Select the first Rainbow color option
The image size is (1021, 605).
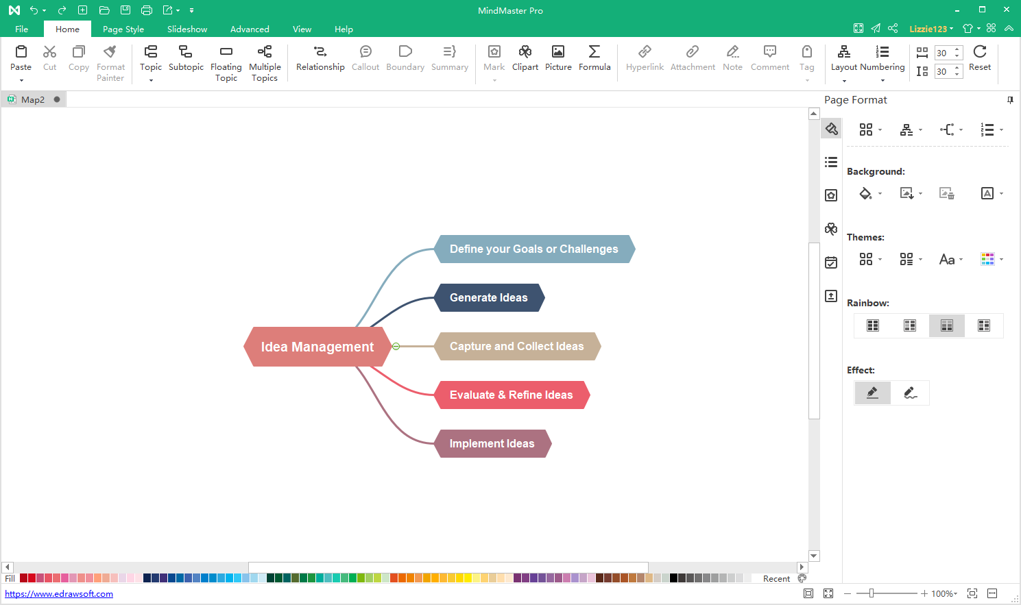tap(873, 325)
